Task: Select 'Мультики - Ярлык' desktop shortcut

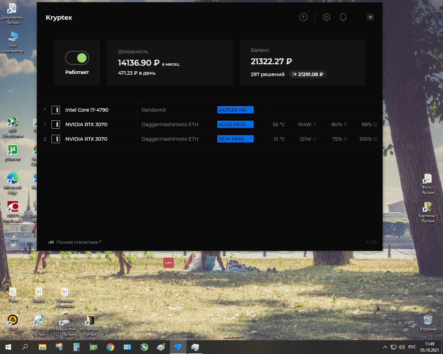Action: [90, 326]
